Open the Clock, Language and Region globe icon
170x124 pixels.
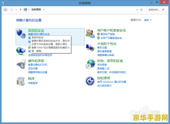[90, 64]
